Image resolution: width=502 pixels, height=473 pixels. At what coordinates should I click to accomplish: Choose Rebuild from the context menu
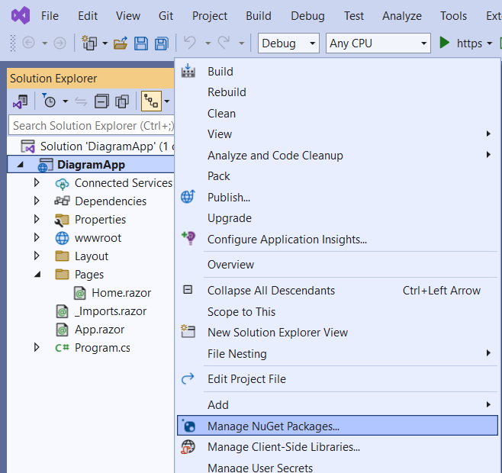[x=337, y=92]
